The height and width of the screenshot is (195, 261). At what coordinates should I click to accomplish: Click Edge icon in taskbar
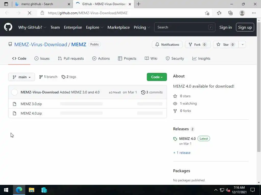tap(19, 190)
